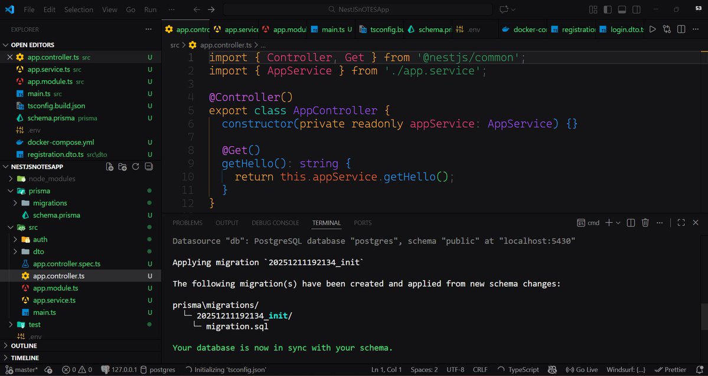Open the terminal launch profile dropdown
Image resolution: width=708 pixels, height=376 pixels.
(618, 223)
